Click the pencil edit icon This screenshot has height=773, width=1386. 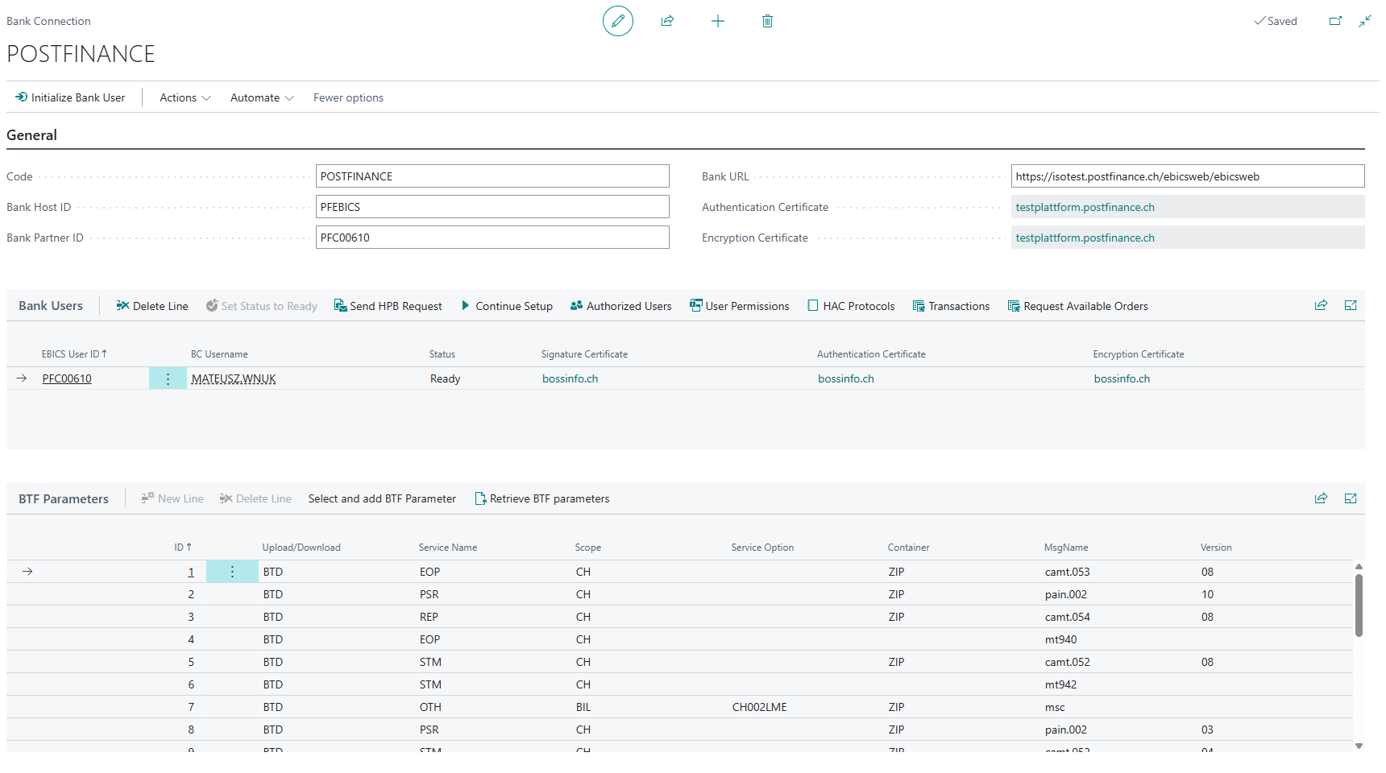pyautogui.click(x=618, y=21)
